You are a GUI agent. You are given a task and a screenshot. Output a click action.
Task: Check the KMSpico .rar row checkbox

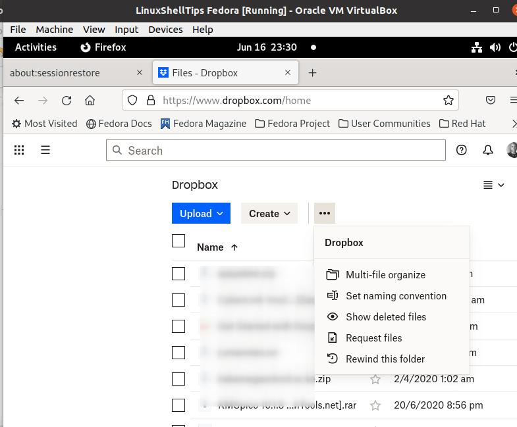(x=178, y=405)
